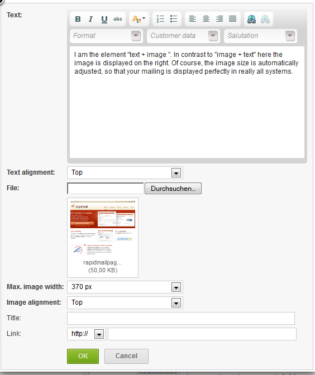Click the Title input field

(181, 318)
